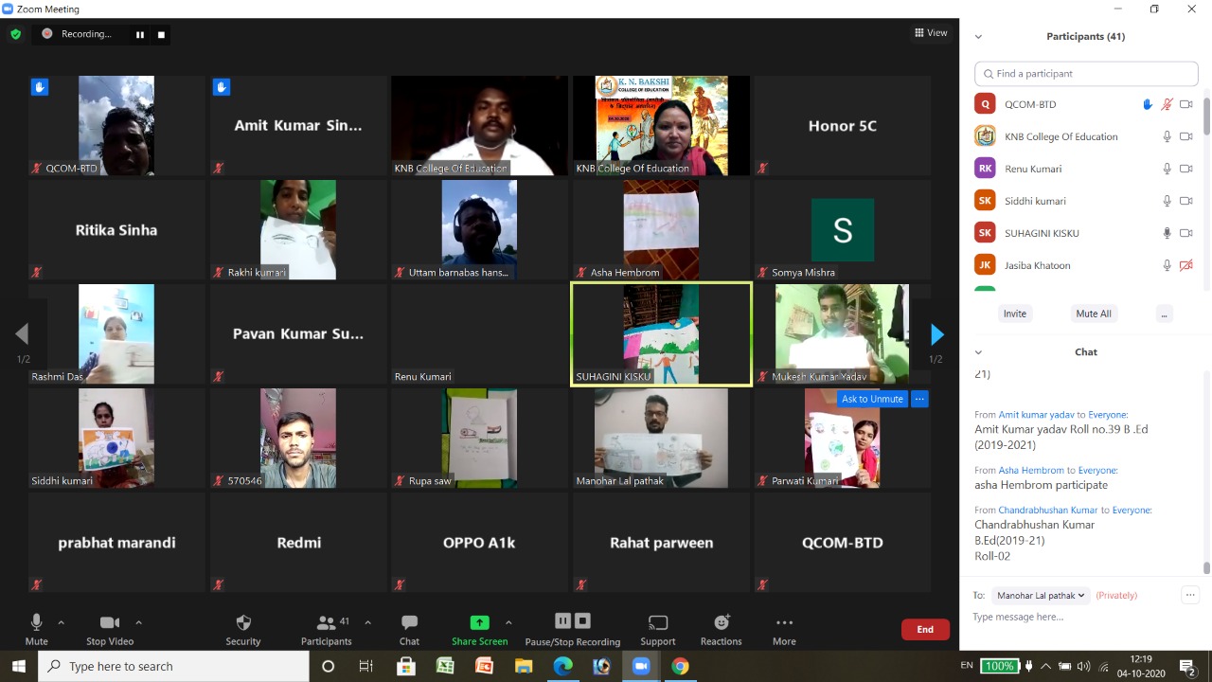Click the red End meeting button
1212x682 pixels.
(x=924, y=629)
